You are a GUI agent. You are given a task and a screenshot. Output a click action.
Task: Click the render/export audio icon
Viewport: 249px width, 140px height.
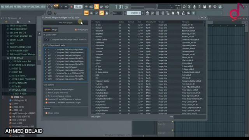(x=210, y=7)
